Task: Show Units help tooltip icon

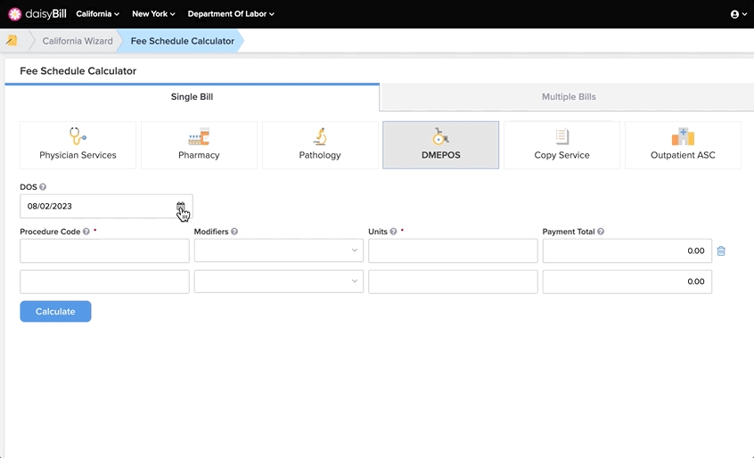Action: click(x=393, y=231)
